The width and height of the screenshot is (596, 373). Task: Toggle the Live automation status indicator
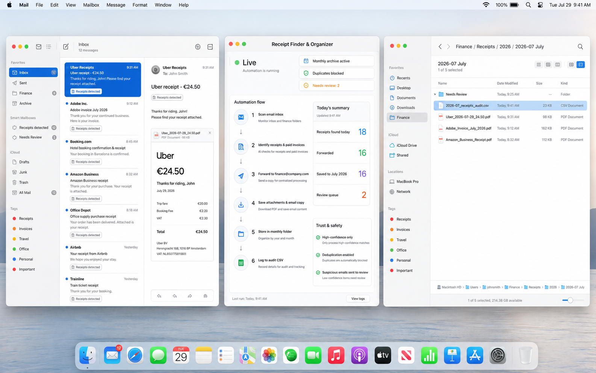237,62
